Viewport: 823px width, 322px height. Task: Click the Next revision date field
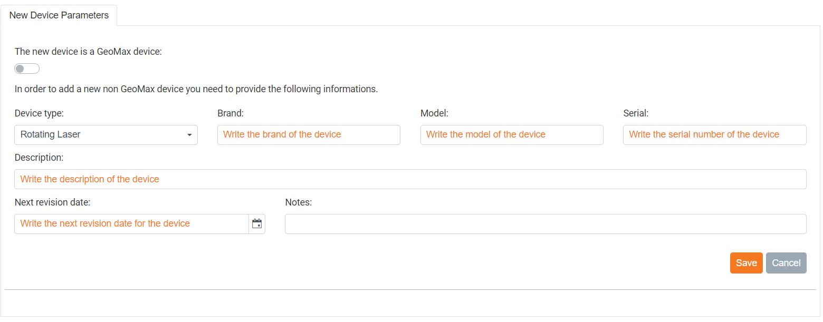coord(131,223)
